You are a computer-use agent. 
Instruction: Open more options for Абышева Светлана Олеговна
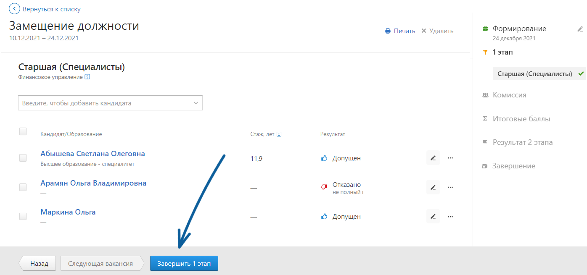pyautogui.click(x=450, y=158)
